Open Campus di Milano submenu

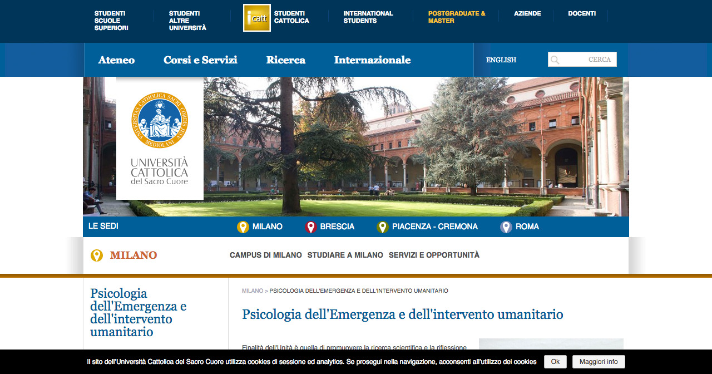[266, 255]
